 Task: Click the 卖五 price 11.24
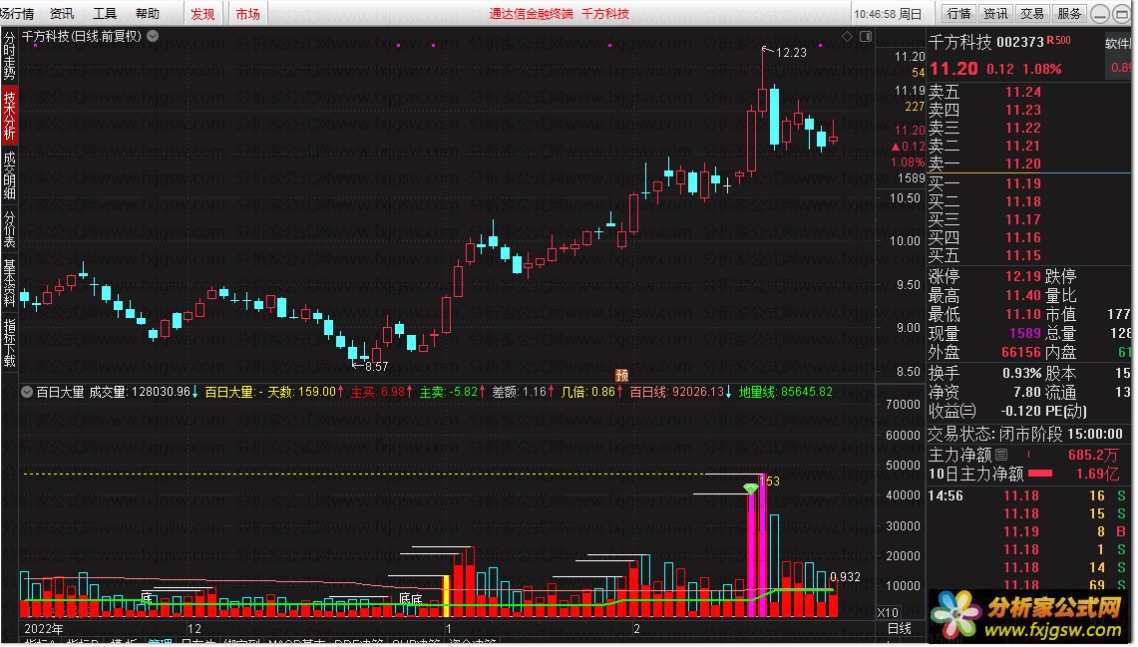coord(1023,92)
